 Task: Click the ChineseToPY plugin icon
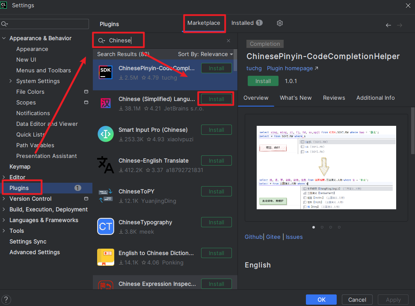106,196
